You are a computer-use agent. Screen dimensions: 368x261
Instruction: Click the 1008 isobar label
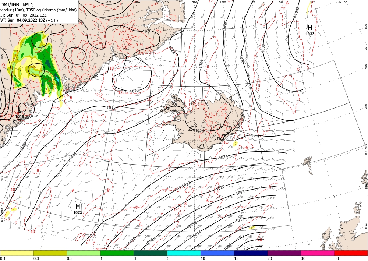pos(227,246)
